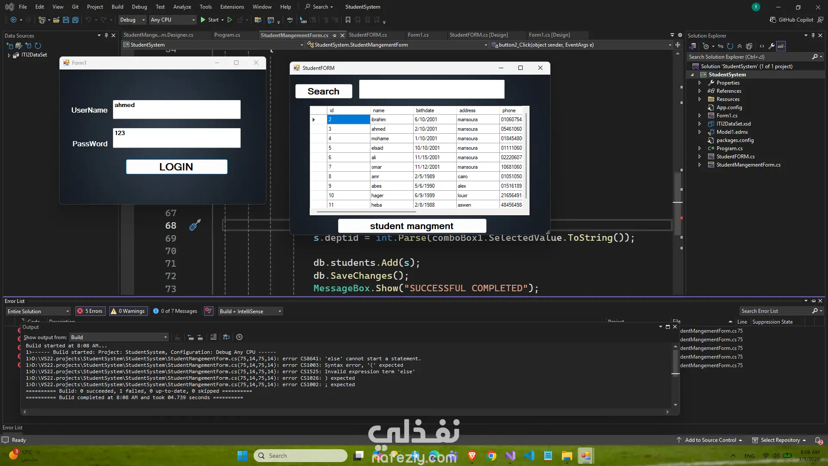Click Collapse All icon in Solution Explorer
The height and width of the screenshot is (466, 828).
(x=740, y=46)
